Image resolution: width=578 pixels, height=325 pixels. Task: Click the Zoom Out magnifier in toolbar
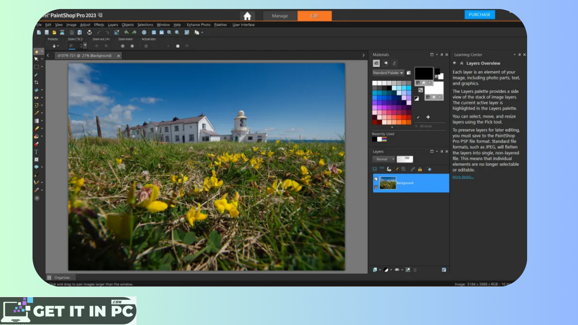[x=169, y=32]
